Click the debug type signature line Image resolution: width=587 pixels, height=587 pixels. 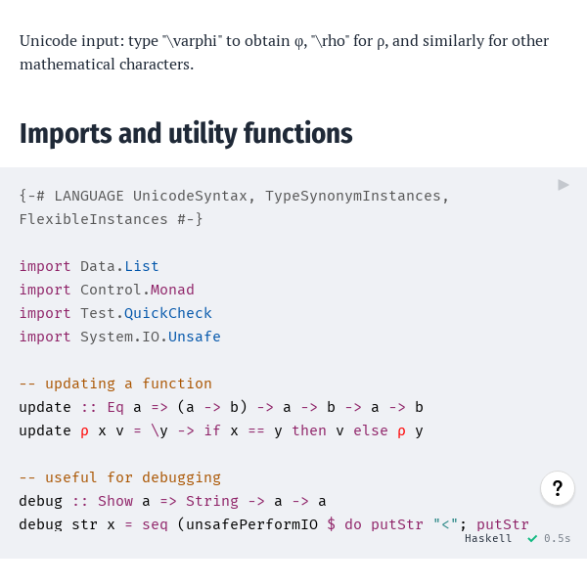click(172, 501)
